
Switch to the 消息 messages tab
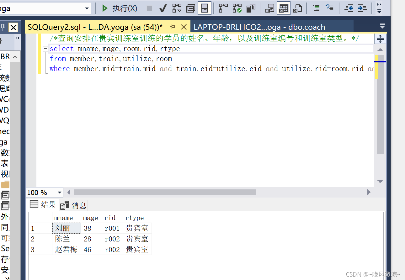(x=73, y=205)
